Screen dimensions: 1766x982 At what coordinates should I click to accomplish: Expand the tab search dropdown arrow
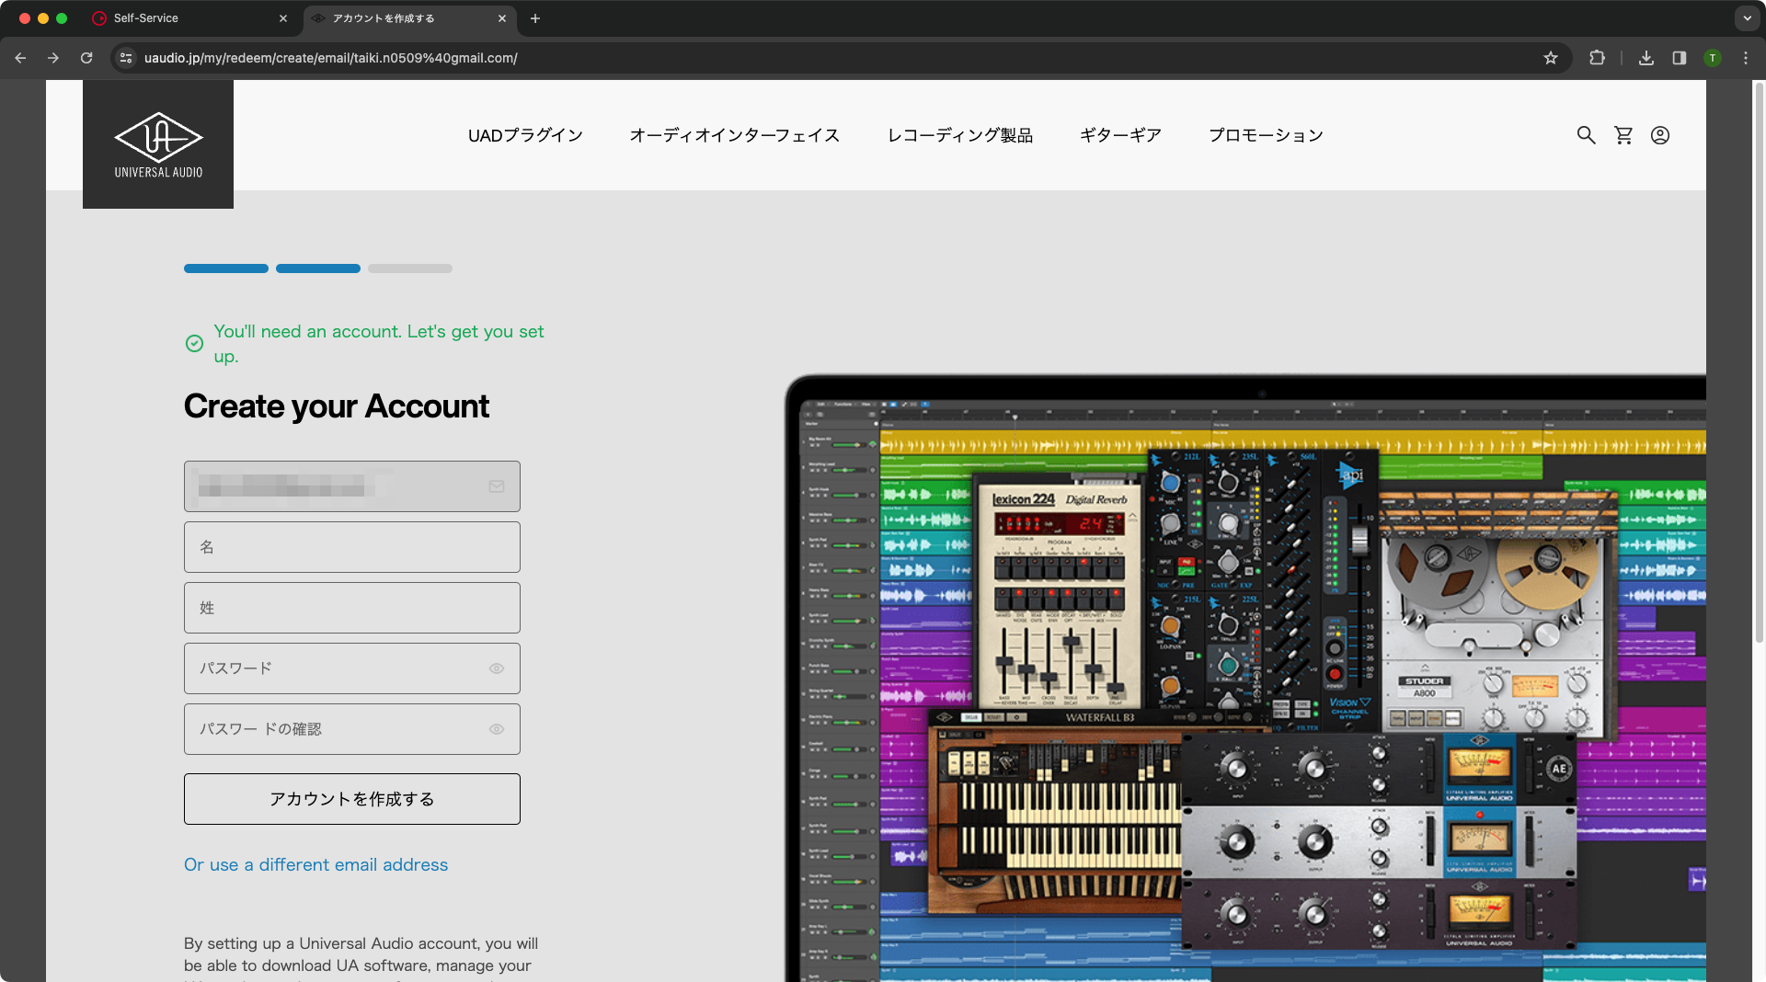[1747, 18]
